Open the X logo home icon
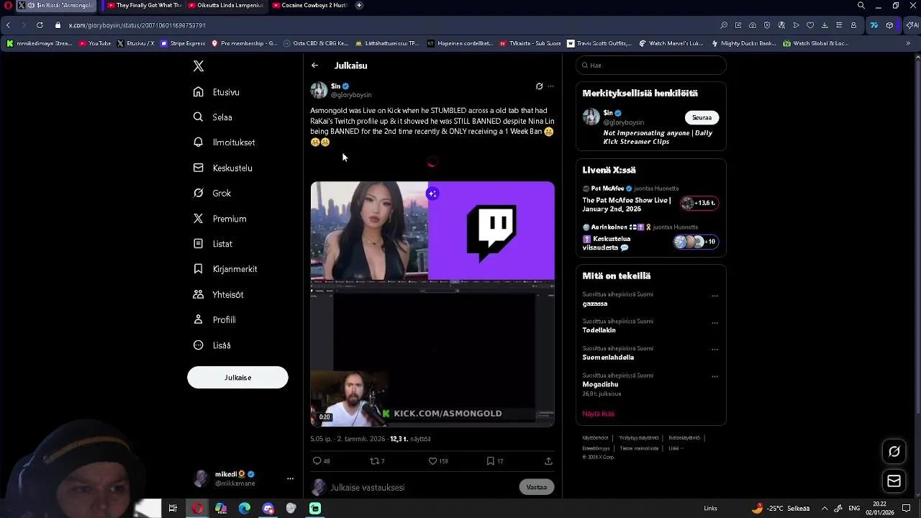 [x=199, y=66]
